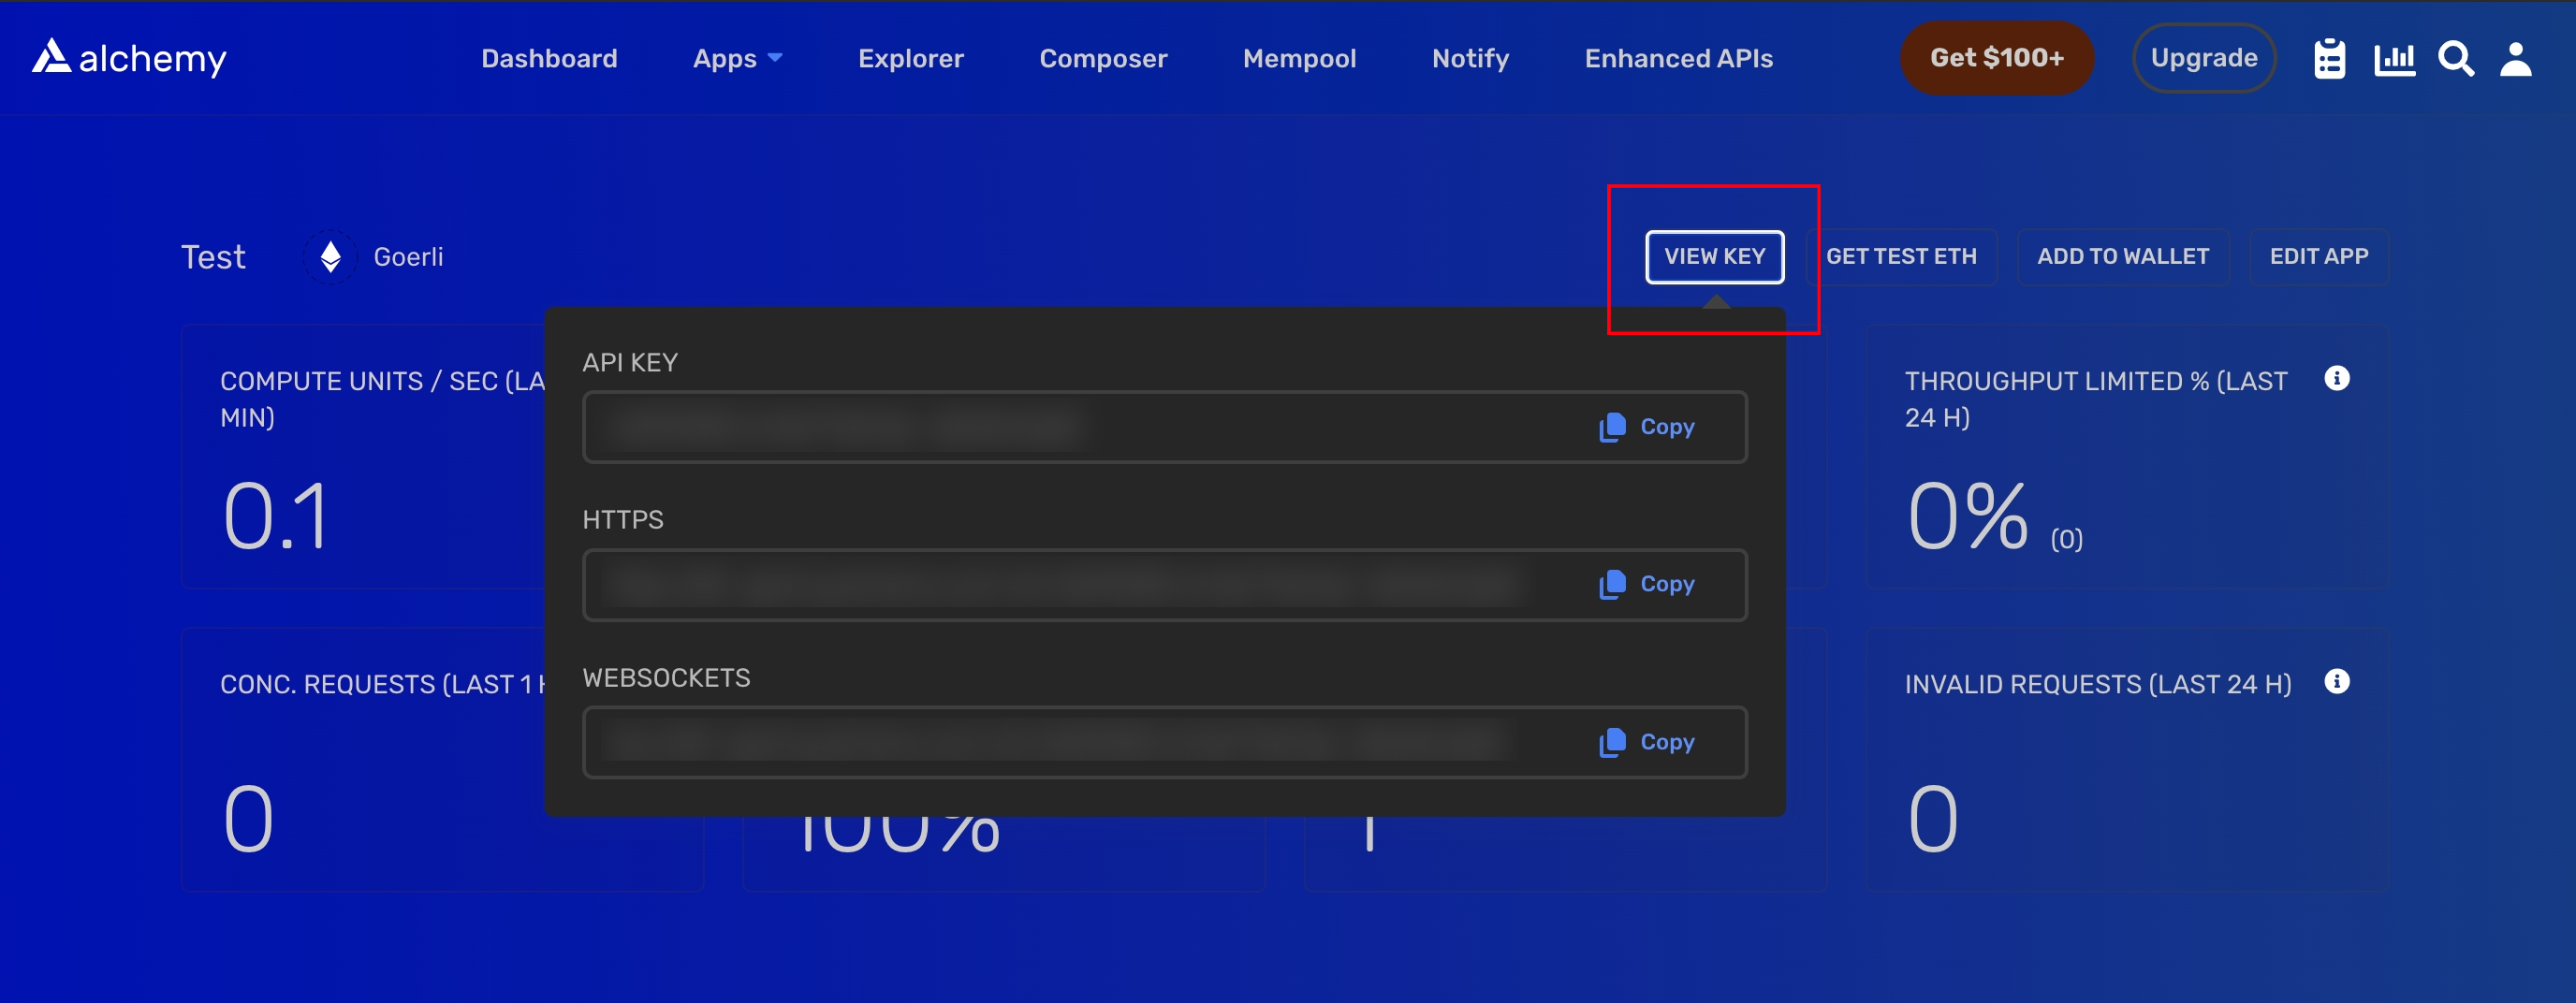The height and width of the screenshot is (1003, 2576).
Task: Open the Composer page
Action: [x=1103, y=58]
